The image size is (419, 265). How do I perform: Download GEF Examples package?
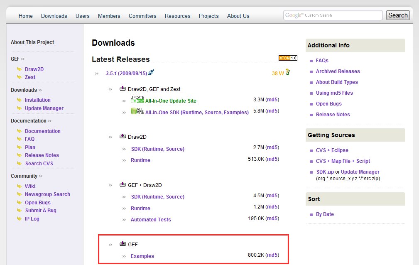click(x=142, y=256)
